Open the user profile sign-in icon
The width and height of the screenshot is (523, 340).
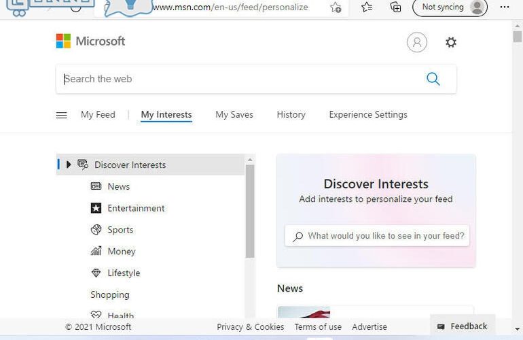click(x=416, y=42)
